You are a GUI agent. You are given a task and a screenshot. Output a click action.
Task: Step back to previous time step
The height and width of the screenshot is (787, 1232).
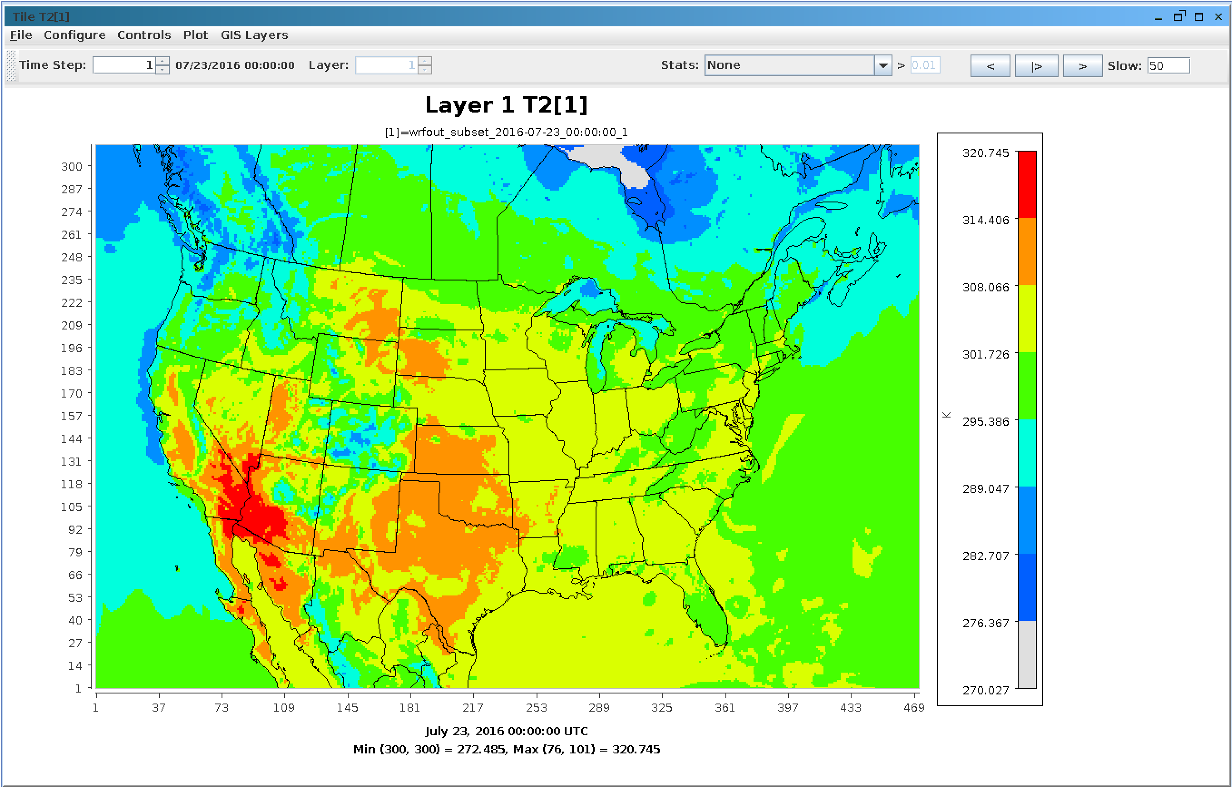990,66
